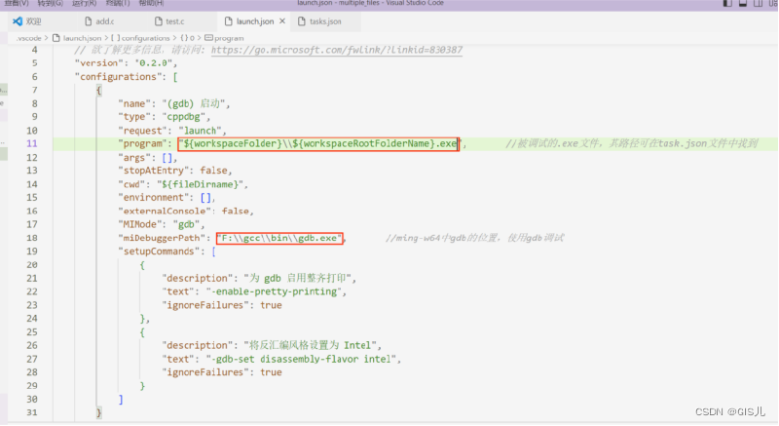Click the "version" key on line 5
Image resolution: width=779 pixels, height=426 pixels.
pos(99,63)
